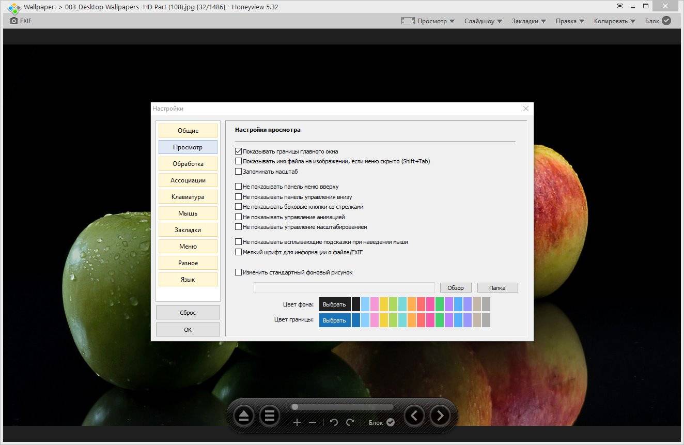The image size is (684, 445).
Task: Open the Просмотр dropdown in top toolbar
Action: point(436,21)
